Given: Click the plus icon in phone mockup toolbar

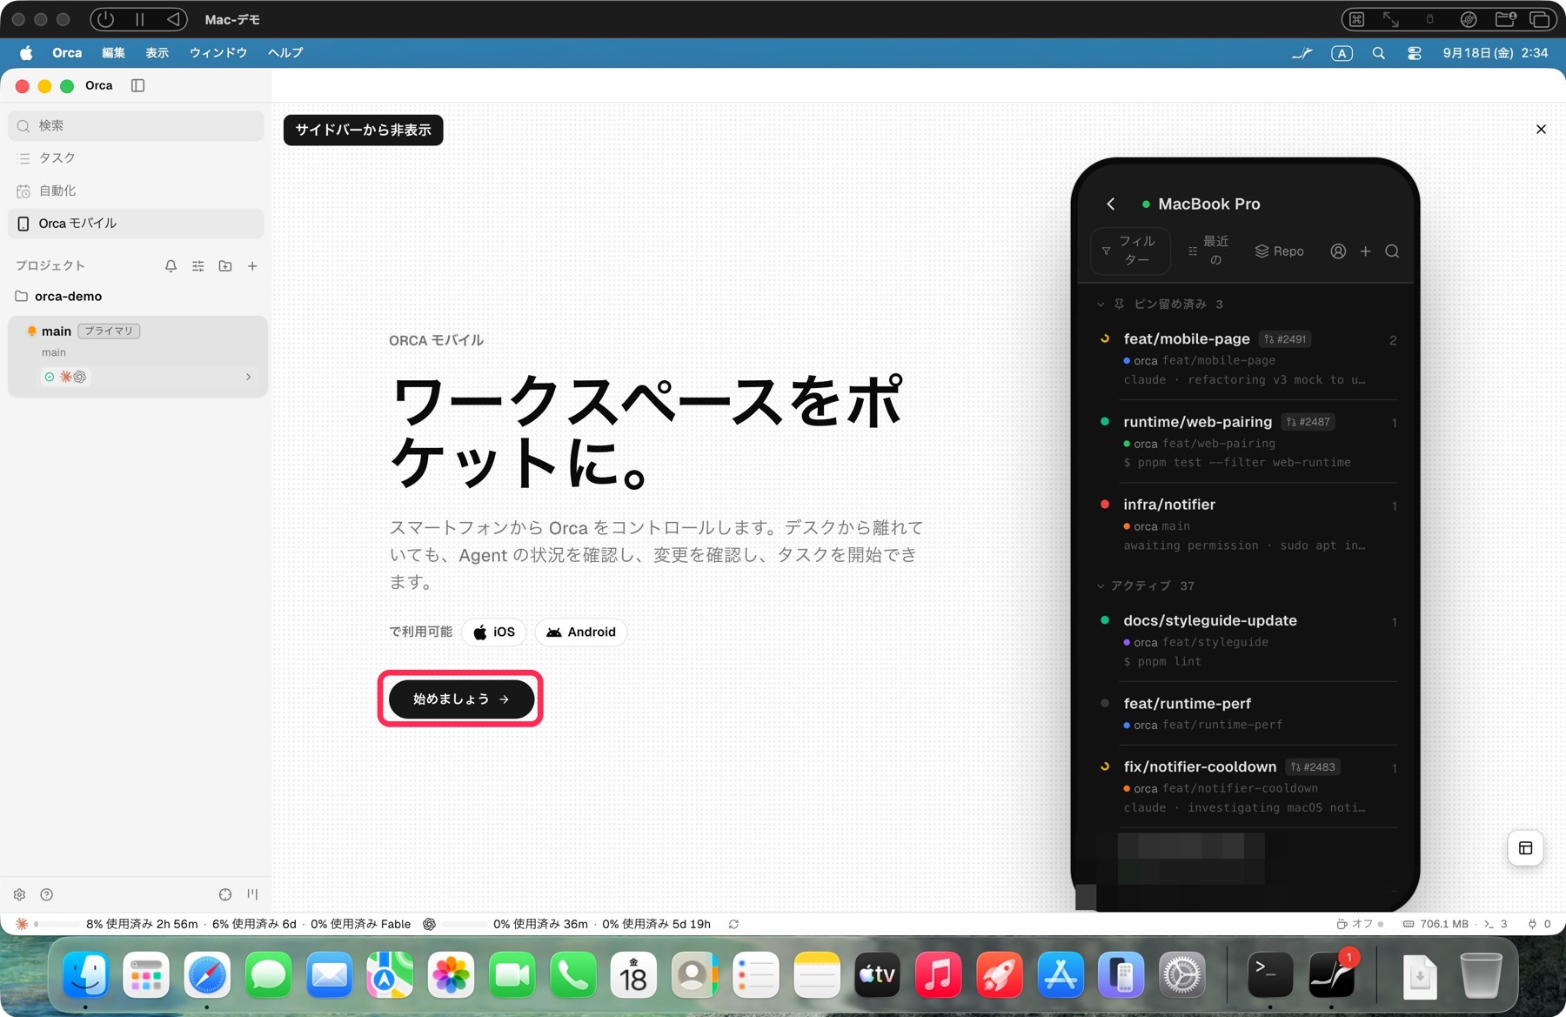Looking at the screenshot, I should pos(1366,251).
